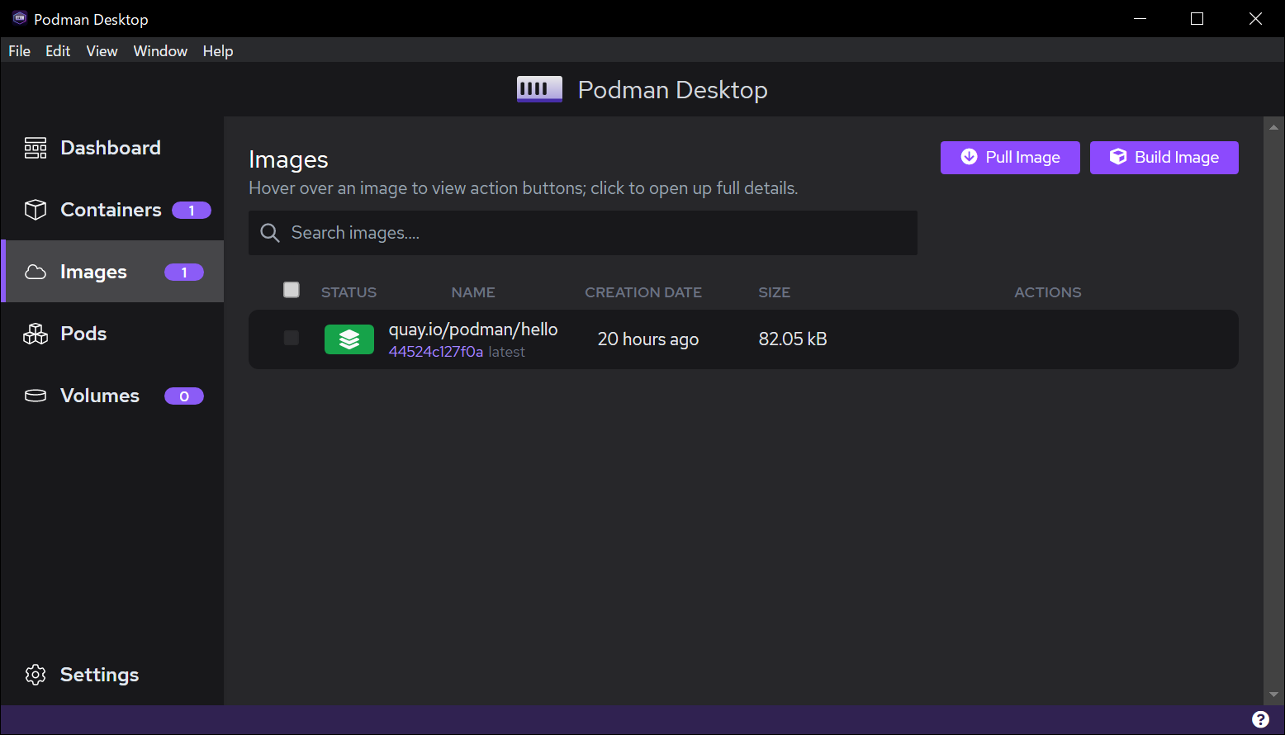Click the Search images input field
This screenshot has width=1285, height=735.
(x=595, y=233)
